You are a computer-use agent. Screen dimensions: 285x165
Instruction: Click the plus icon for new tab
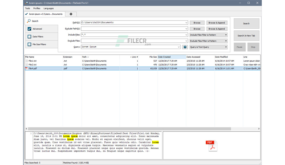pyautogui.click(x=71, y=14)
